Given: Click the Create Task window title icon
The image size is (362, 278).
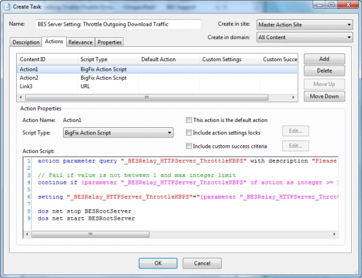Looking at the screenshot, I should 7,7.
